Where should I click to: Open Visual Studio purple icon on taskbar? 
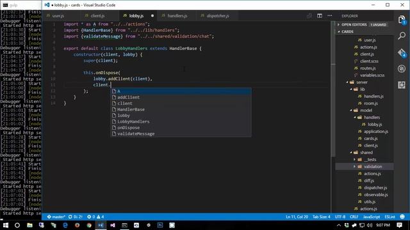(x=113, y=226)
